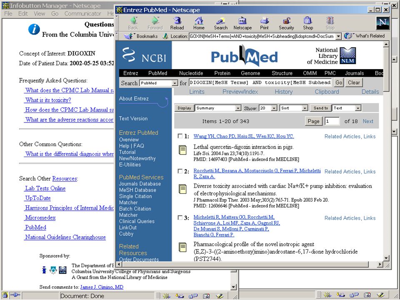Open abstract icon for Diverse toxicity article
This screenshot has width=400, height=300.
(182, 189)
